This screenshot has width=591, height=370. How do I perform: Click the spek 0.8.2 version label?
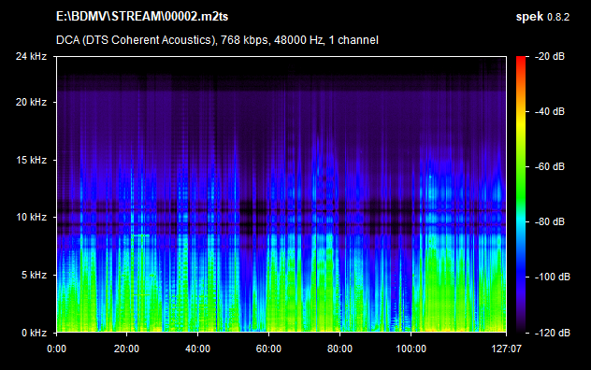pos(542,17)
